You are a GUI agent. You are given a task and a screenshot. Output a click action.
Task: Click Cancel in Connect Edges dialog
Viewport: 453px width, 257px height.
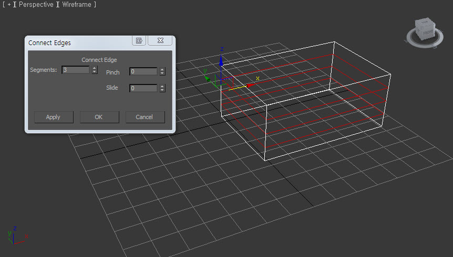145,117
